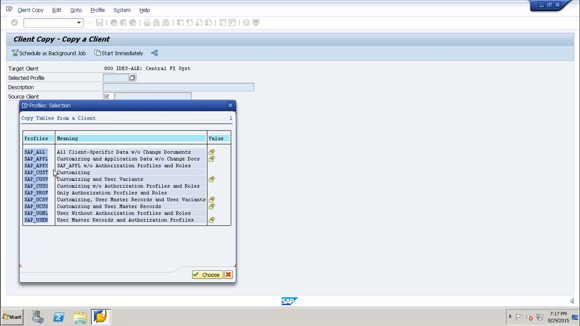The height and width of the screenshot is (326, 580).
Task: Select the SAP_UONL profile
Action: (x=36, y=213)
